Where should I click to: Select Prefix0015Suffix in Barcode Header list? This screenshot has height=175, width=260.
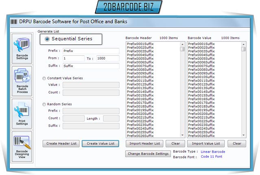[140, 95]
